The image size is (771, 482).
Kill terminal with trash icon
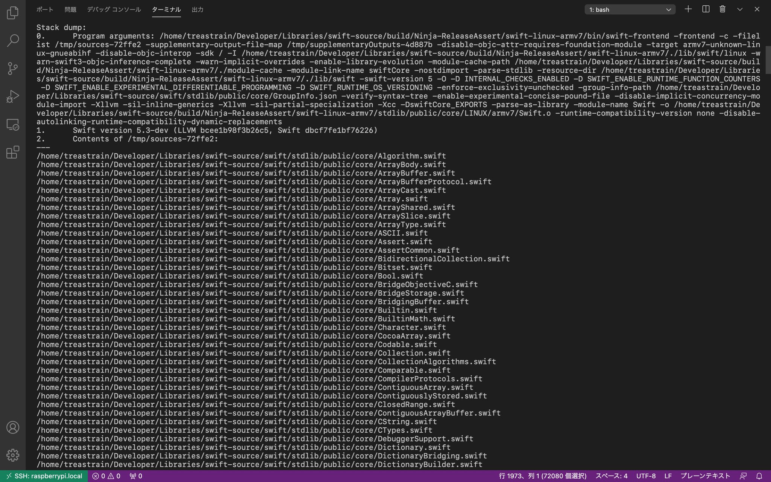[722, 9]
